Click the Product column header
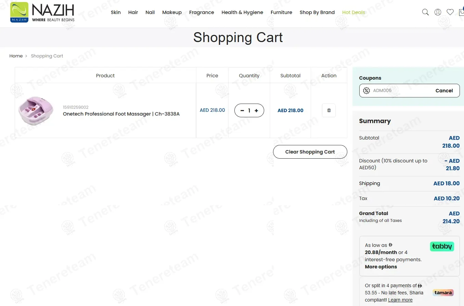464x306 pixels. [x=105, y=76]
